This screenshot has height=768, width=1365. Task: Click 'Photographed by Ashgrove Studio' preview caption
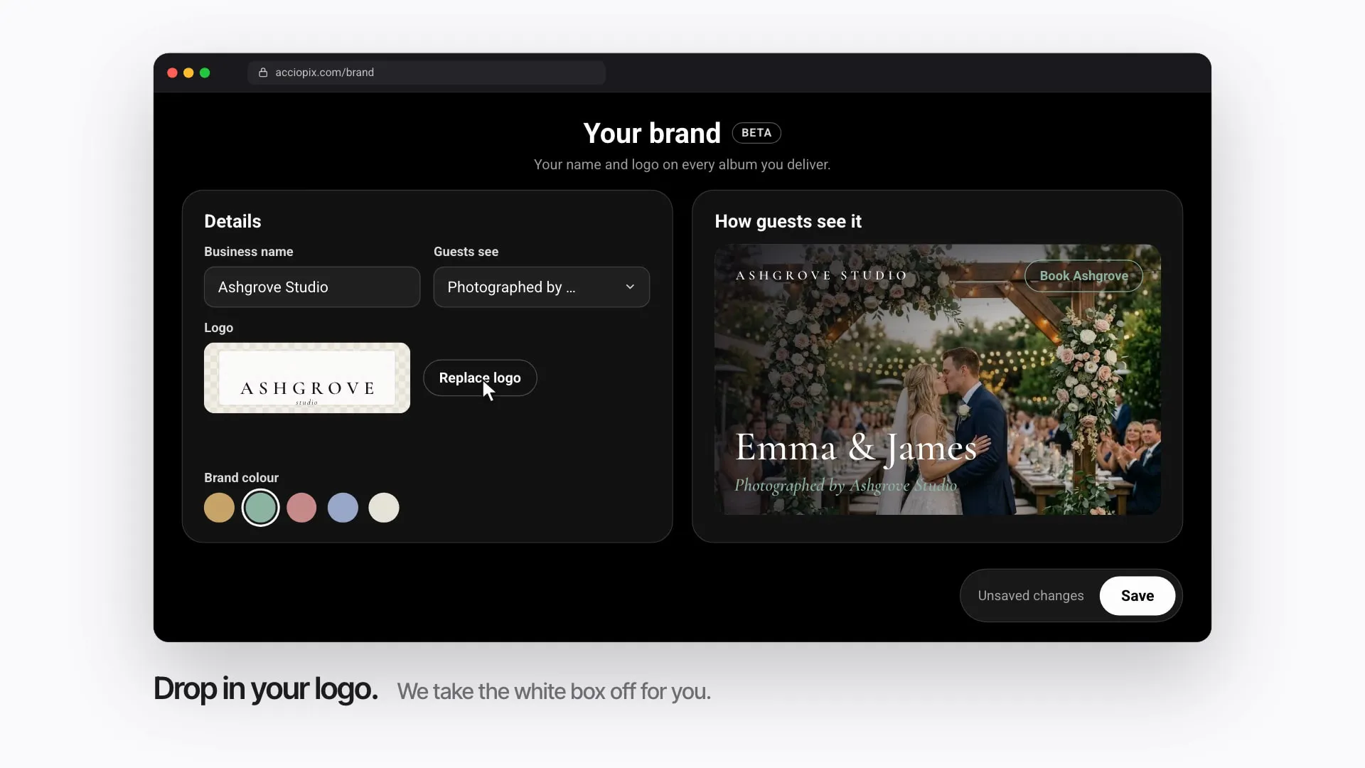pos(846,486)
